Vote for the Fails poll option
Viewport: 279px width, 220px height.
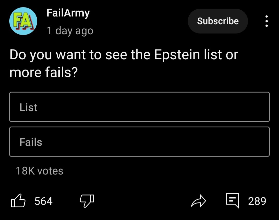point(139,142)
